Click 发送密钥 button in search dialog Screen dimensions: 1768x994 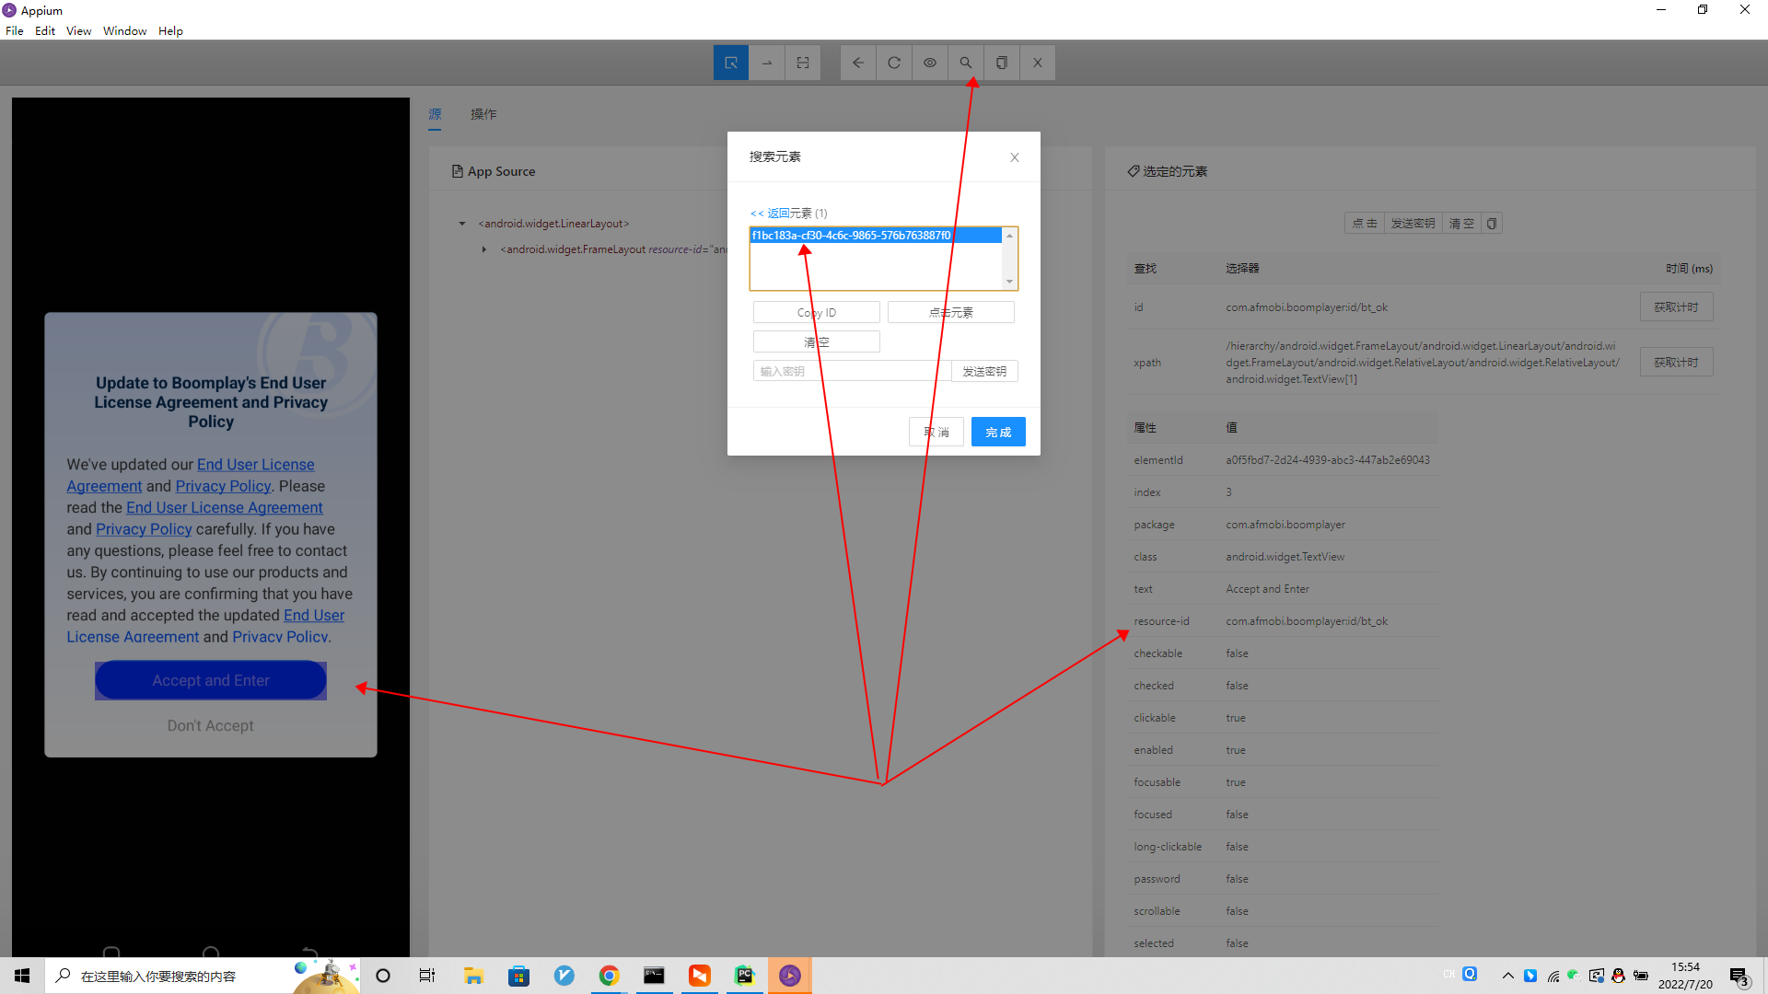coord(984,371)
